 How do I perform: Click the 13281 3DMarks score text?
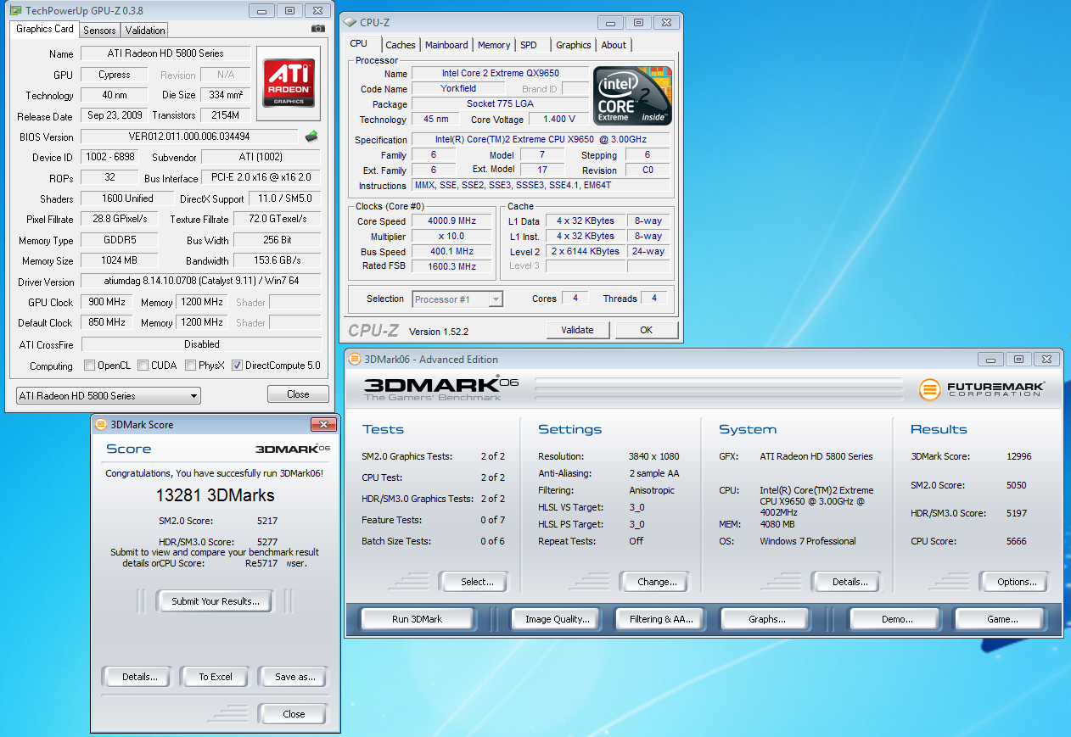(215, 494)
